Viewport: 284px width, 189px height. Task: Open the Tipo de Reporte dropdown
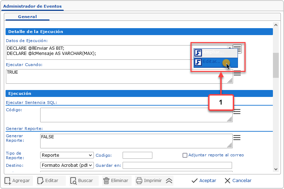pyautogui.click(x=67, y=155)
